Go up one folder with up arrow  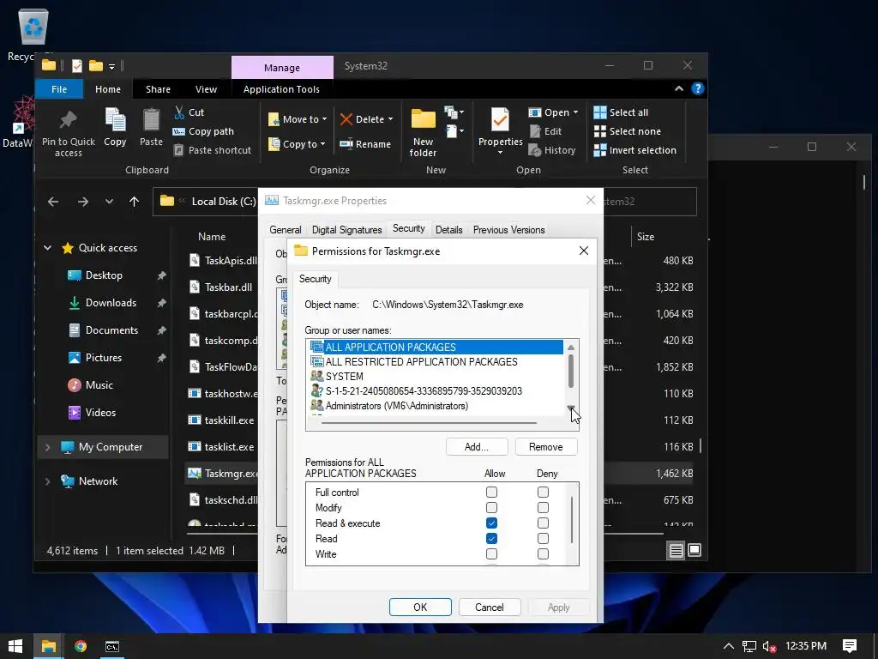134,202
